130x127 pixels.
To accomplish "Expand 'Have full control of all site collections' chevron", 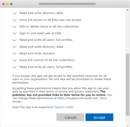I will click(14, 60).
